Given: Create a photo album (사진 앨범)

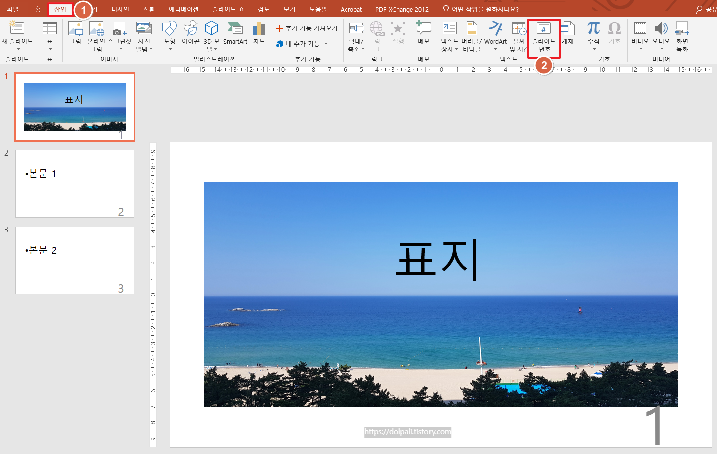Looking at the screenshot, I should [144, 36].
